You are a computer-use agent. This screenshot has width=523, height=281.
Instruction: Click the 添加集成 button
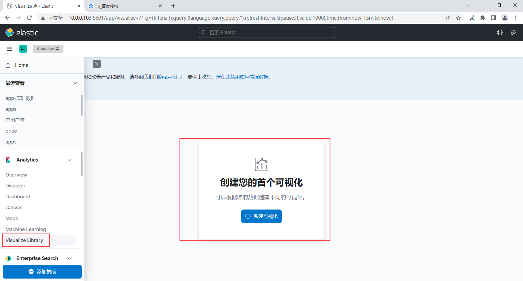coord(42,272)
